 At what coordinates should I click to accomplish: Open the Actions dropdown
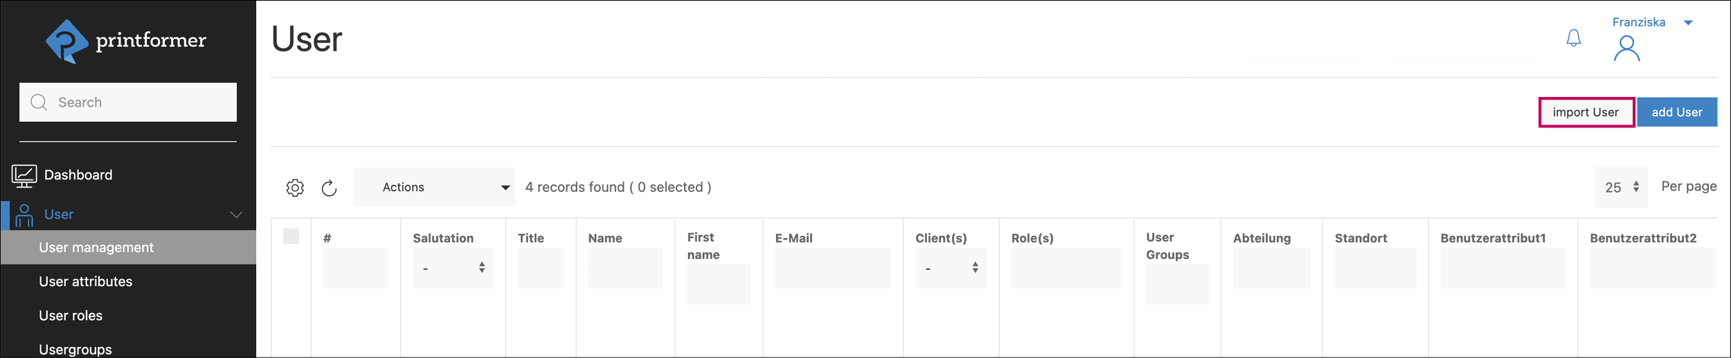[x=434, y=187]
